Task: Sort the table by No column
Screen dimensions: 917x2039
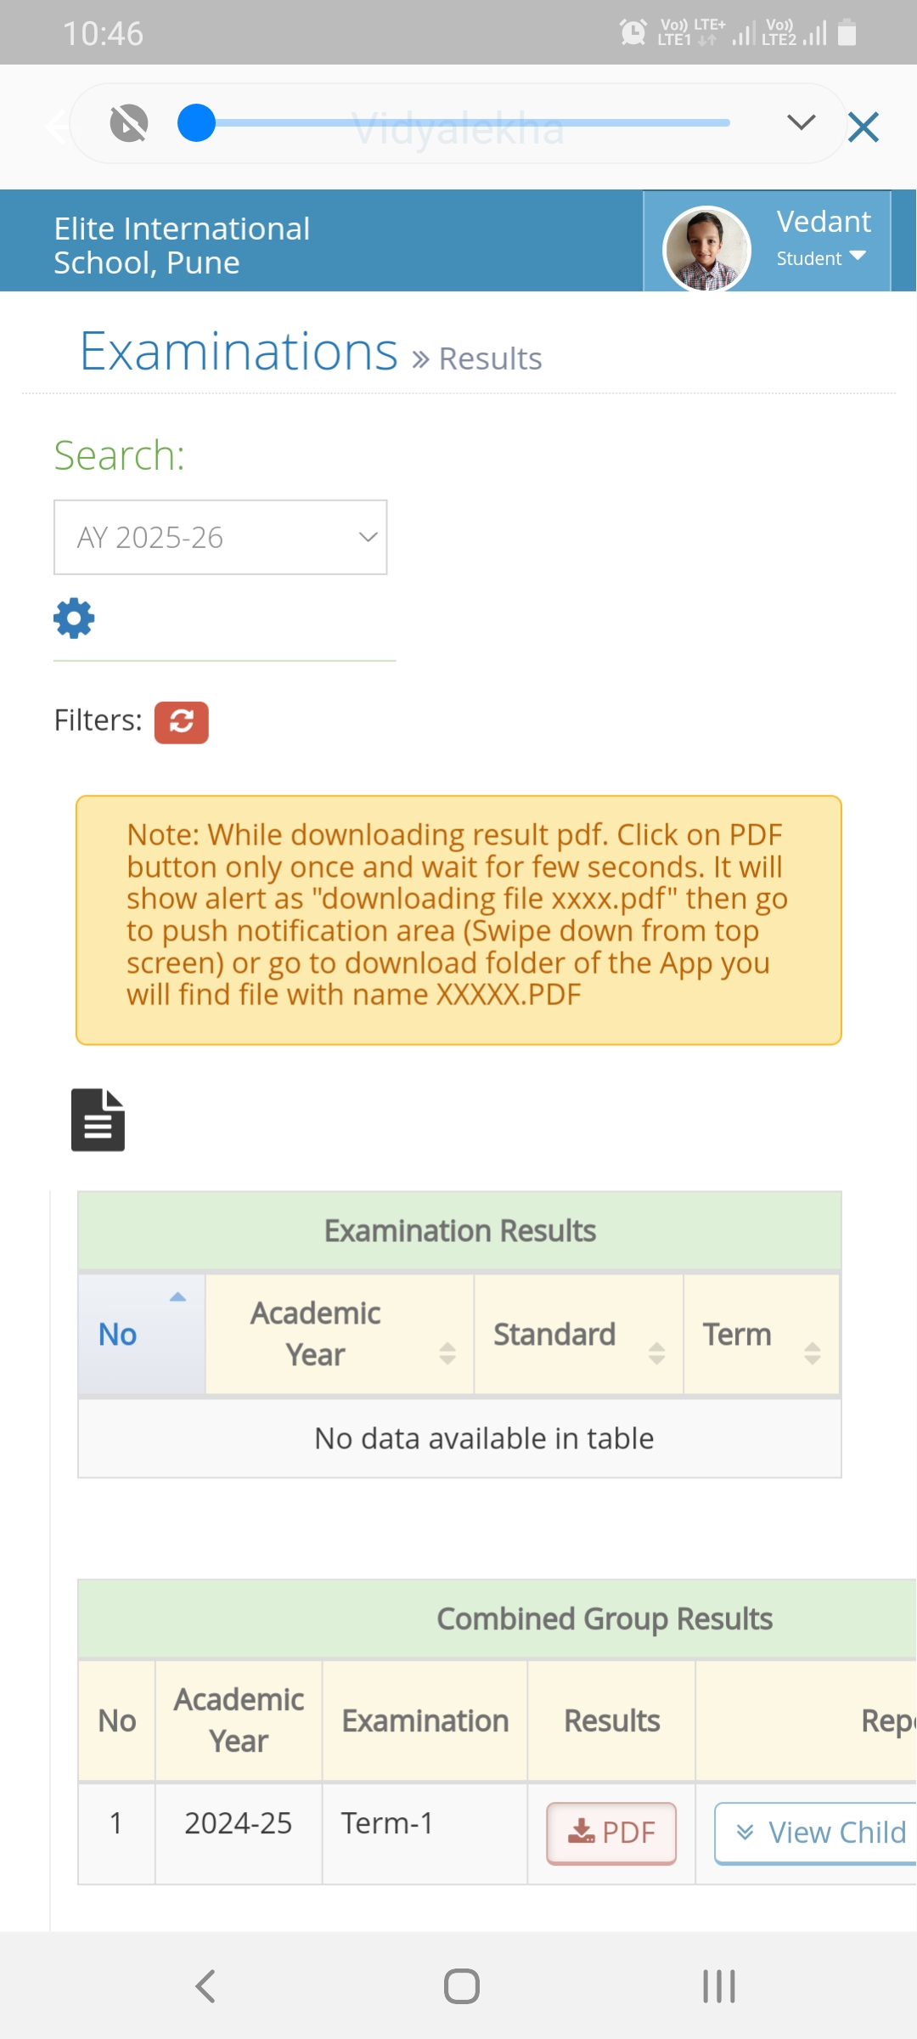Action: click(x=142, y=1334)
